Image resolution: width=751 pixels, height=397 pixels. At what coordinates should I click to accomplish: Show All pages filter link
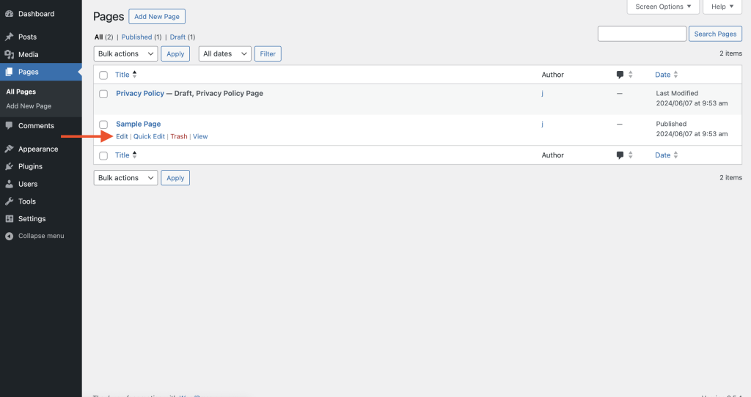click(99, 37)
